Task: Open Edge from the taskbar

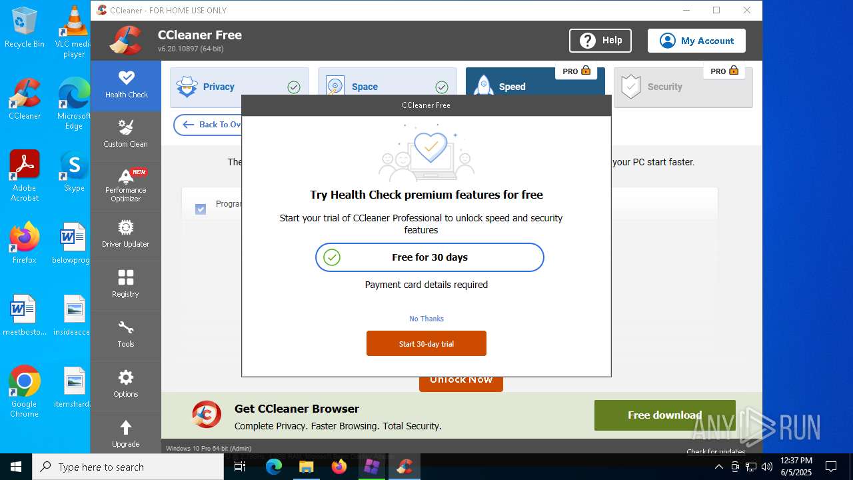Action: (x=274, y=467)
